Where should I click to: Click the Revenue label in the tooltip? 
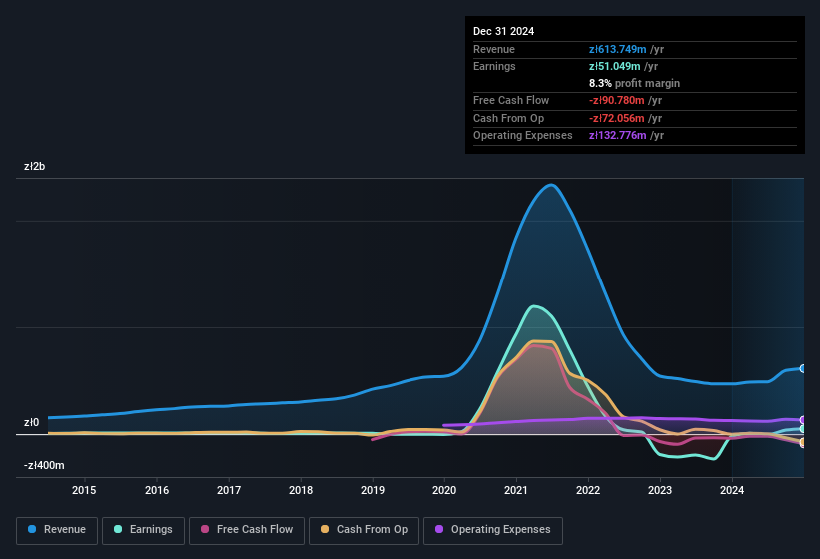coord(494,49)
